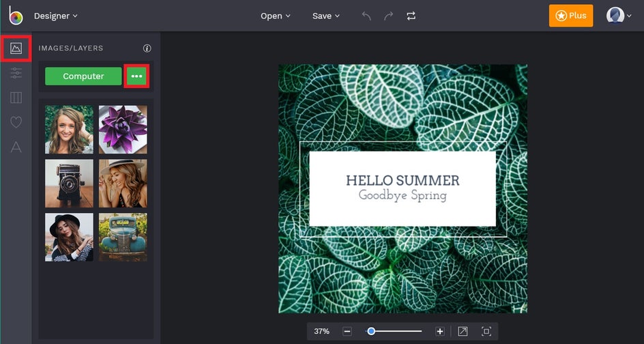Expand the Designer mode dropdown
The image size is (644, 344).
55,16
